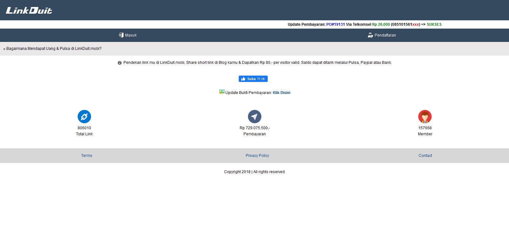The image size is (509, 236).
Task: Click the Member label under avatar
Action: [425, 134]
